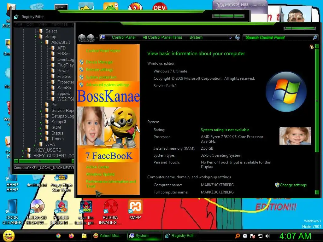Image resolution: width=323 pixels, height=242 pixels.
Task: Click the volume speaker tray icon
Action: point(267,236)
